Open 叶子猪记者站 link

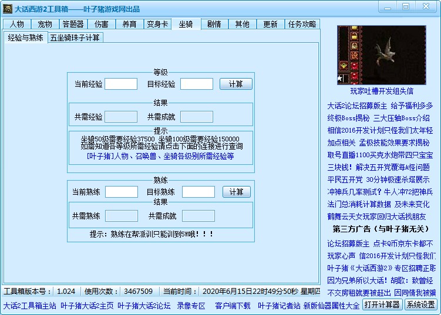click(279, 306)
